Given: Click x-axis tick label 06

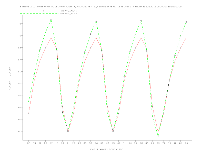Looking at the screenshot, I should pyautogui.click(x=40, y=143).
